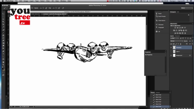Open the Filter menu
This screenshot has height=109, width=194.
[x=48, y=1]
